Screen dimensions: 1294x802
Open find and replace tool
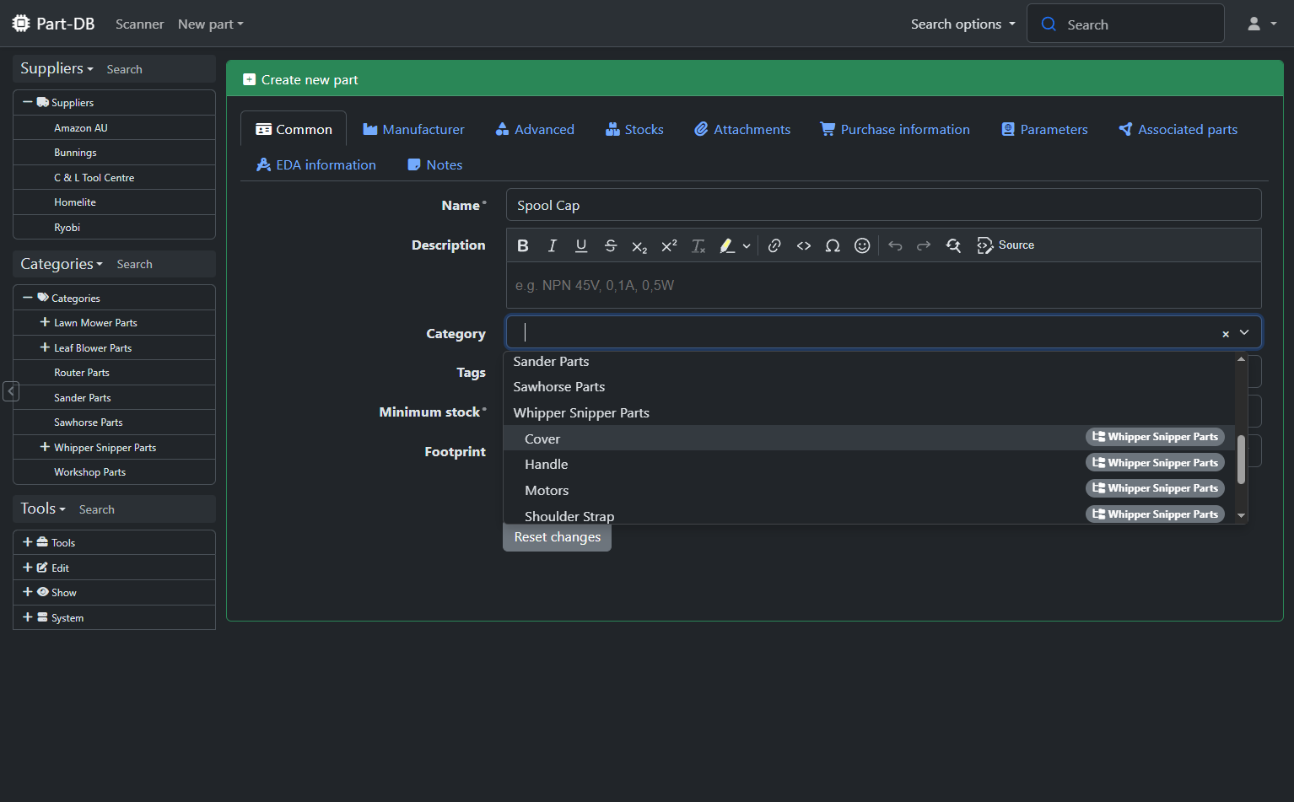[953, 245]
